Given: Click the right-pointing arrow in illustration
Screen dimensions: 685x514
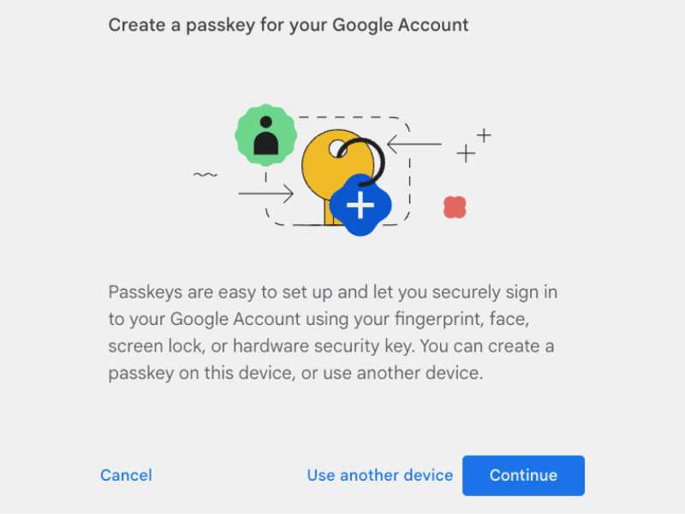Looking at the screenshot, I should 266,193.
